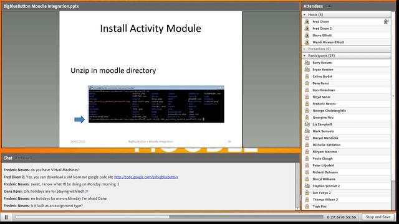399x224 pixels.
Task: Click George Chalatzoglidis' participant icon
Action: [307, 111]
